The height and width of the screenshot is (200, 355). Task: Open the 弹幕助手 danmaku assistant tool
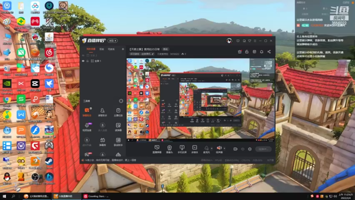coord(87,112)
